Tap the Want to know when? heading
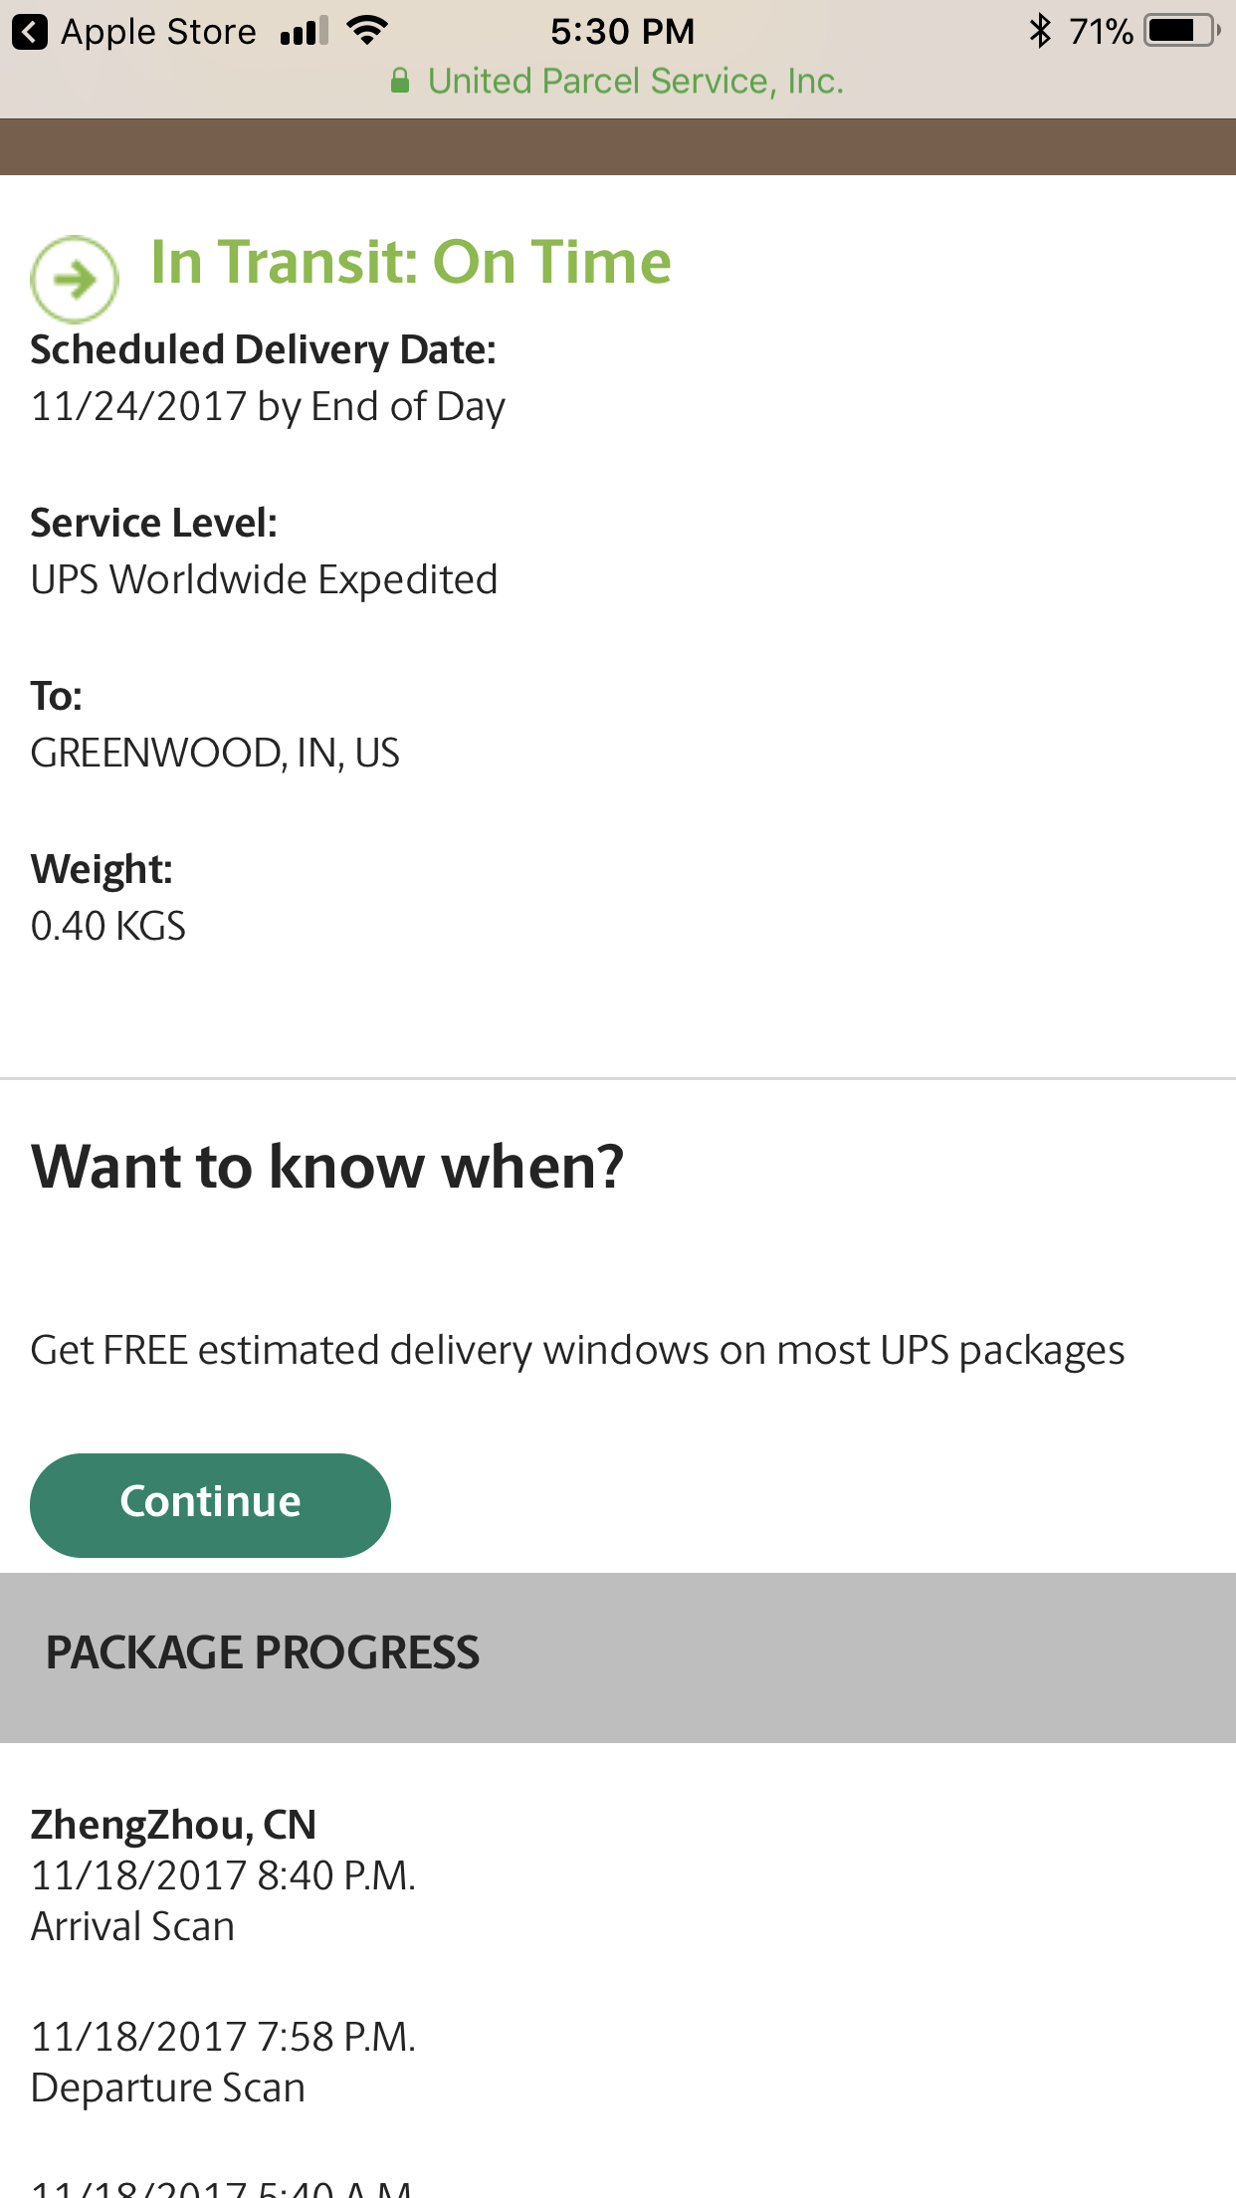This screenshot has height=2198, width=1236. coord(327,1166)
